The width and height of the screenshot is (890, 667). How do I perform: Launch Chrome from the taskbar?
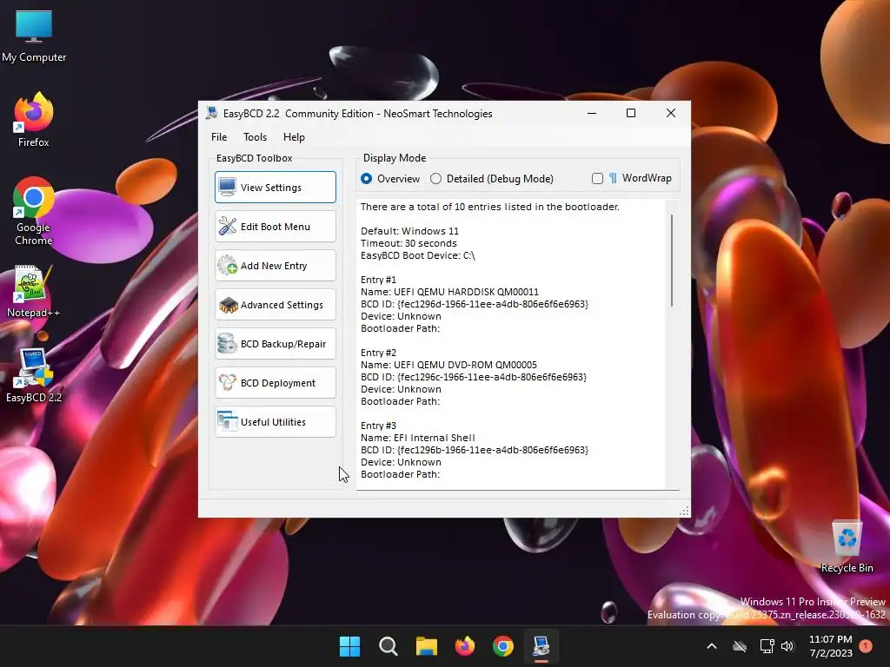tap(503, 646)
